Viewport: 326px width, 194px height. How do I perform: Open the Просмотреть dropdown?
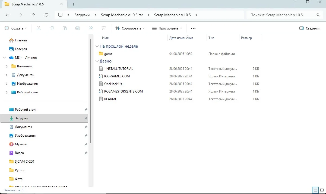click(167, 28)
